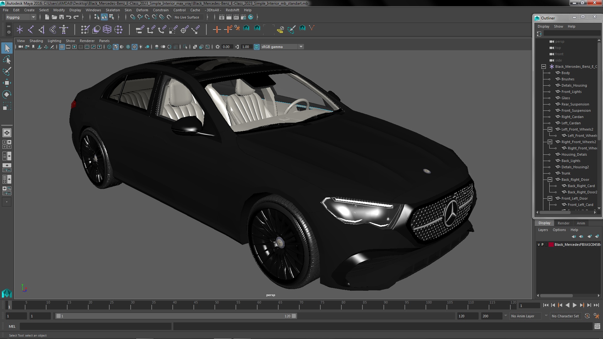Open the Skeleton menu

click(113, 10)
